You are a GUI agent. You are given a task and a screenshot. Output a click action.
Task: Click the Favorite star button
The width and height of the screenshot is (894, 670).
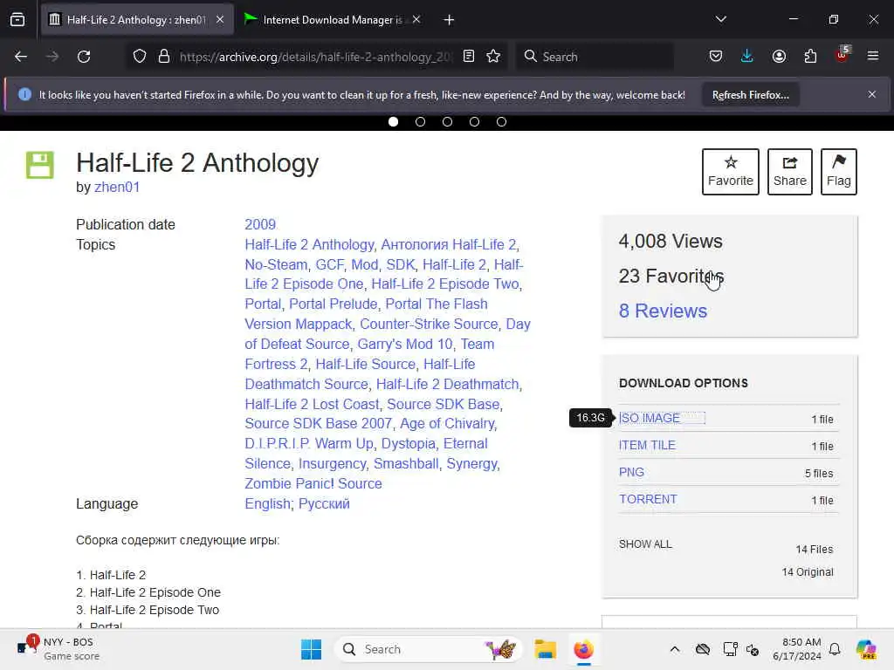(731, 172)
